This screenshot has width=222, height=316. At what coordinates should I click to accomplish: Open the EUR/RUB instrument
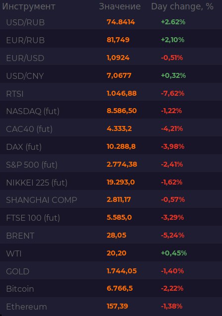click(x=25, y=40)
